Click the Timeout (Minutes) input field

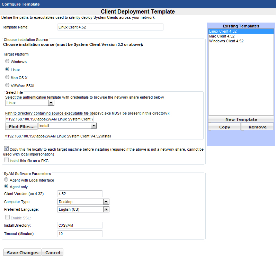point(80,234)
